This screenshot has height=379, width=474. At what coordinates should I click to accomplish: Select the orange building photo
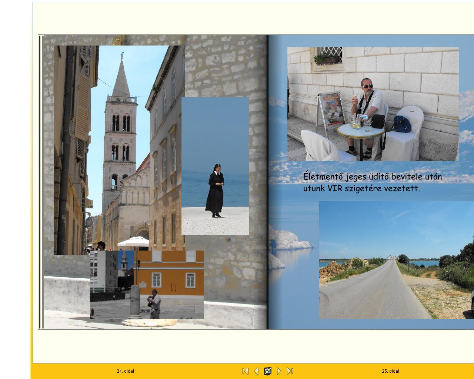pyautogui.click(x=147, y=285)
